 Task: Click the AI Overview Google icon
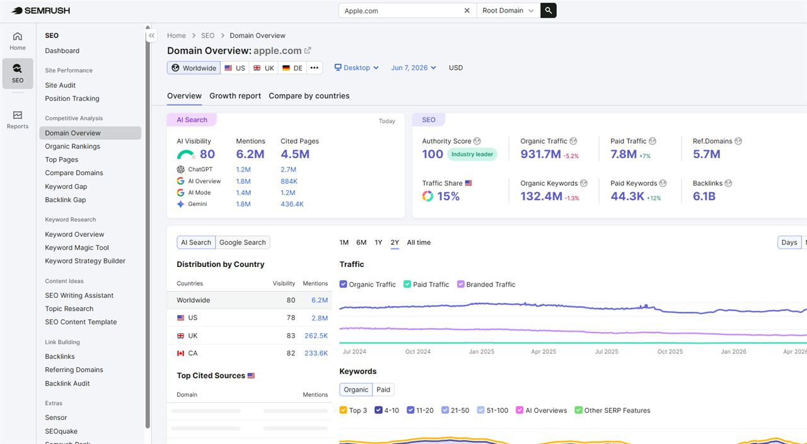click(x=181, y=181)
